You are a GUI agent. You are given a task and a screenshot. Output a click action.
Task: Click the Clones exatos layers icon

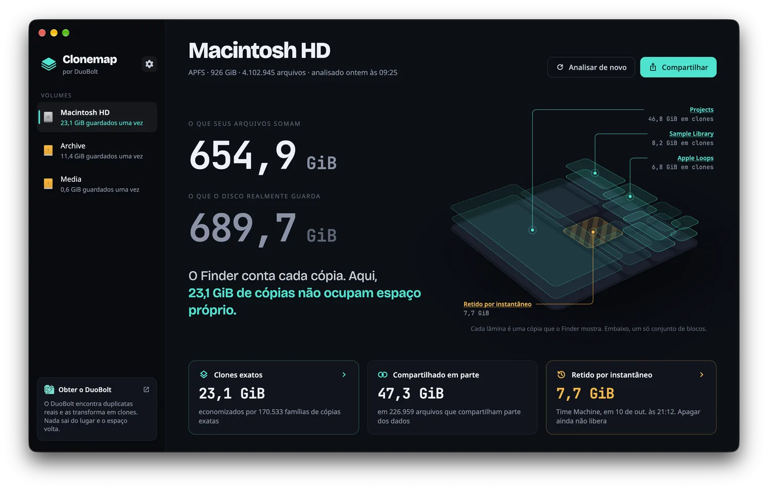(204, 375)
